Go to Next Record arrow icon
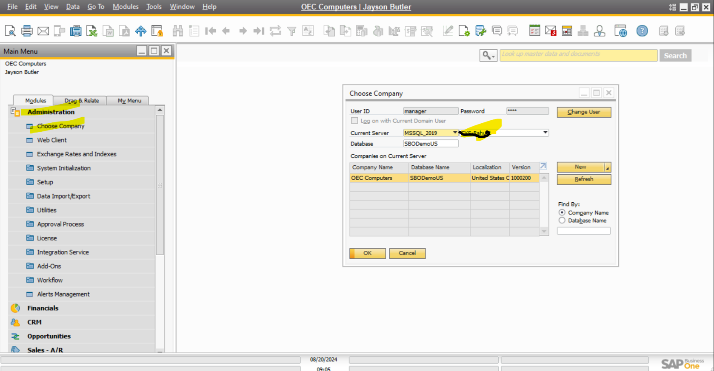This screenshot has width=714, height=371. click(243, 31)
